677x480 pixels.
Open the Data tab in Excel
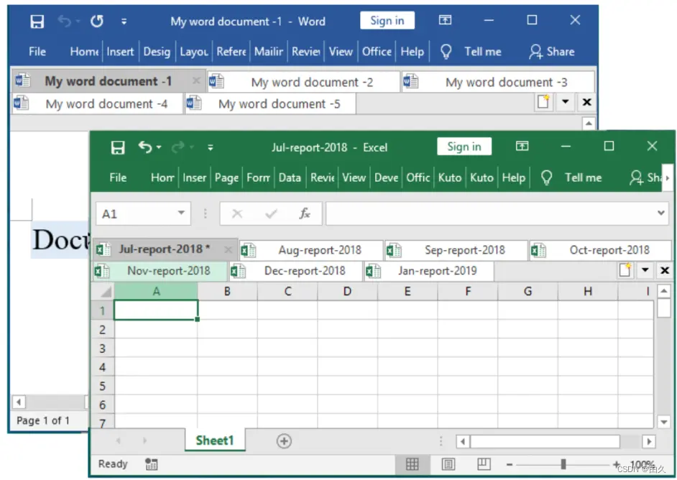click(290, 177)
